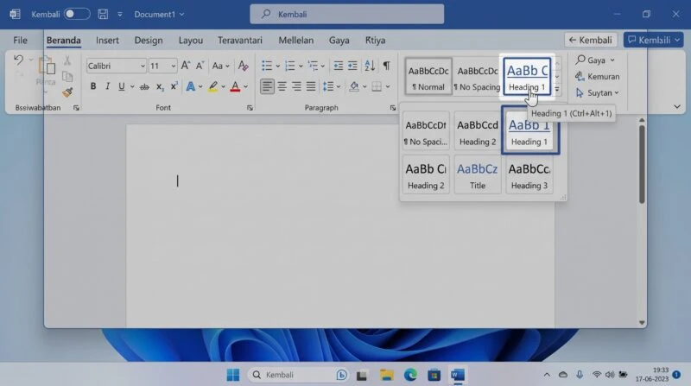Screen dimensions: 691x386
Task: Center align text
Action: [282, 86]
